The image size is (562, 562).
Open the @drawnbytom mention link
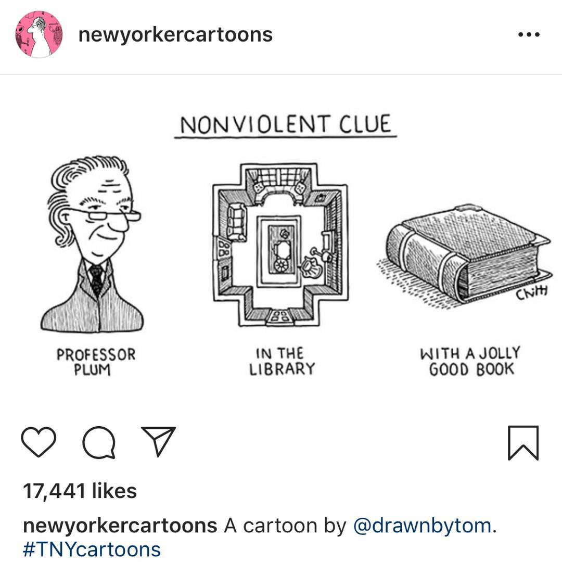coord(423,526)
